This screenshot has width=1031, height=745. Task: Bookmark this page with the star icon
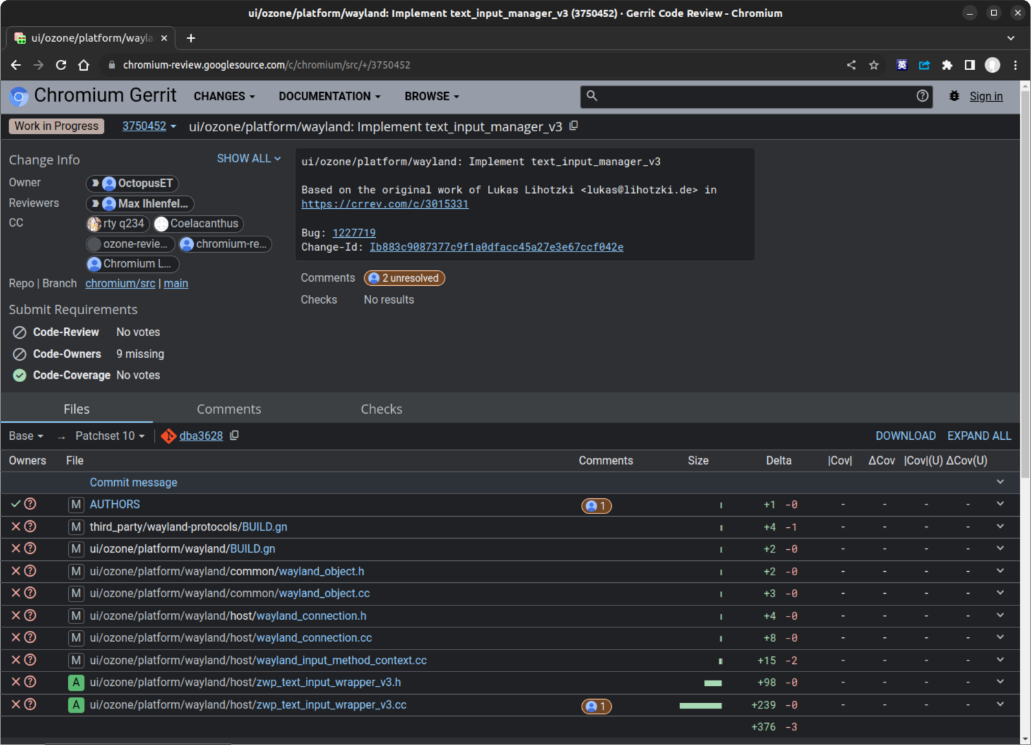coord(874,65)
